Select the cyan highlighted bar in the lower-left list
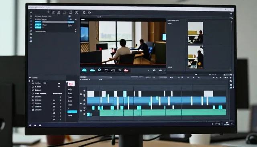The height and width of the screenshot is (147, 257). click(x=72, y=111)
